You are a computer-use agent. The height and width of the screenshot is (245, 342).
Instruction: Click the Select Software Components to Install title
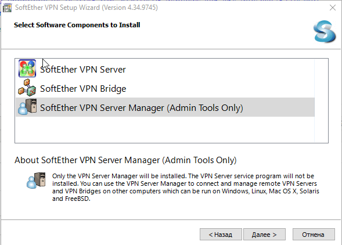77,25
